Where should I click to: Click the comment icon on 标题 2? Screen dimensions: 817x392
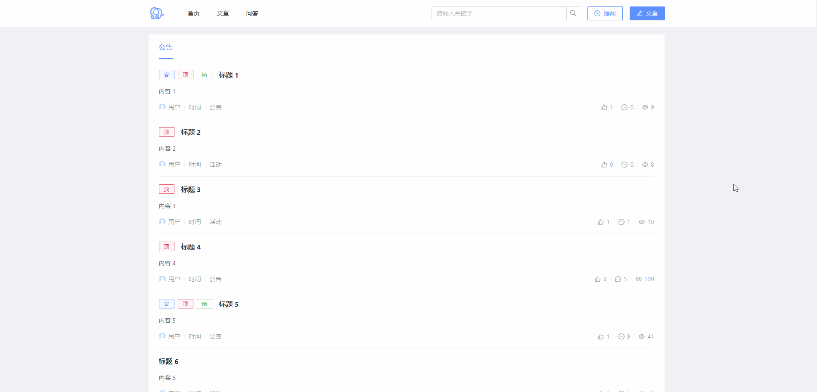tap(624, 165)
